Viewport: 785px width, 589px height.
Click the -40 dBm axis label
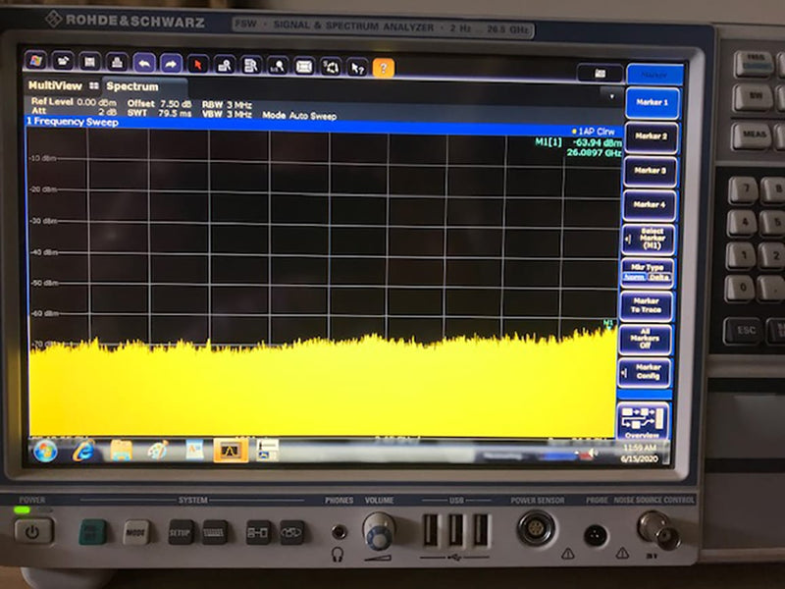click(44, 252)
